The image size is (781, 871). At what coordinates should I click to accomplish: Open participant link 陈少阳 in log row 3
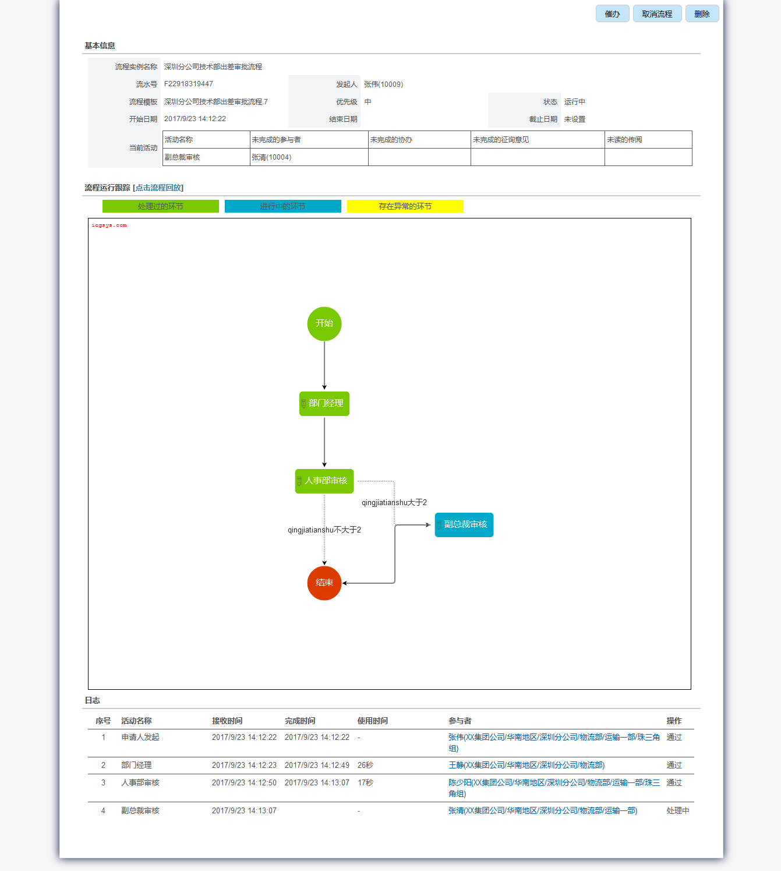click(x=554, y=788)
